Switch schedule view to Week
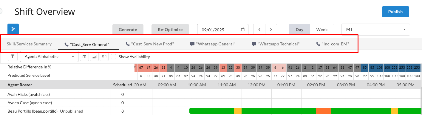Image resolution: width=422 pixels, height=115 pixels. click(x=322, y=30)
